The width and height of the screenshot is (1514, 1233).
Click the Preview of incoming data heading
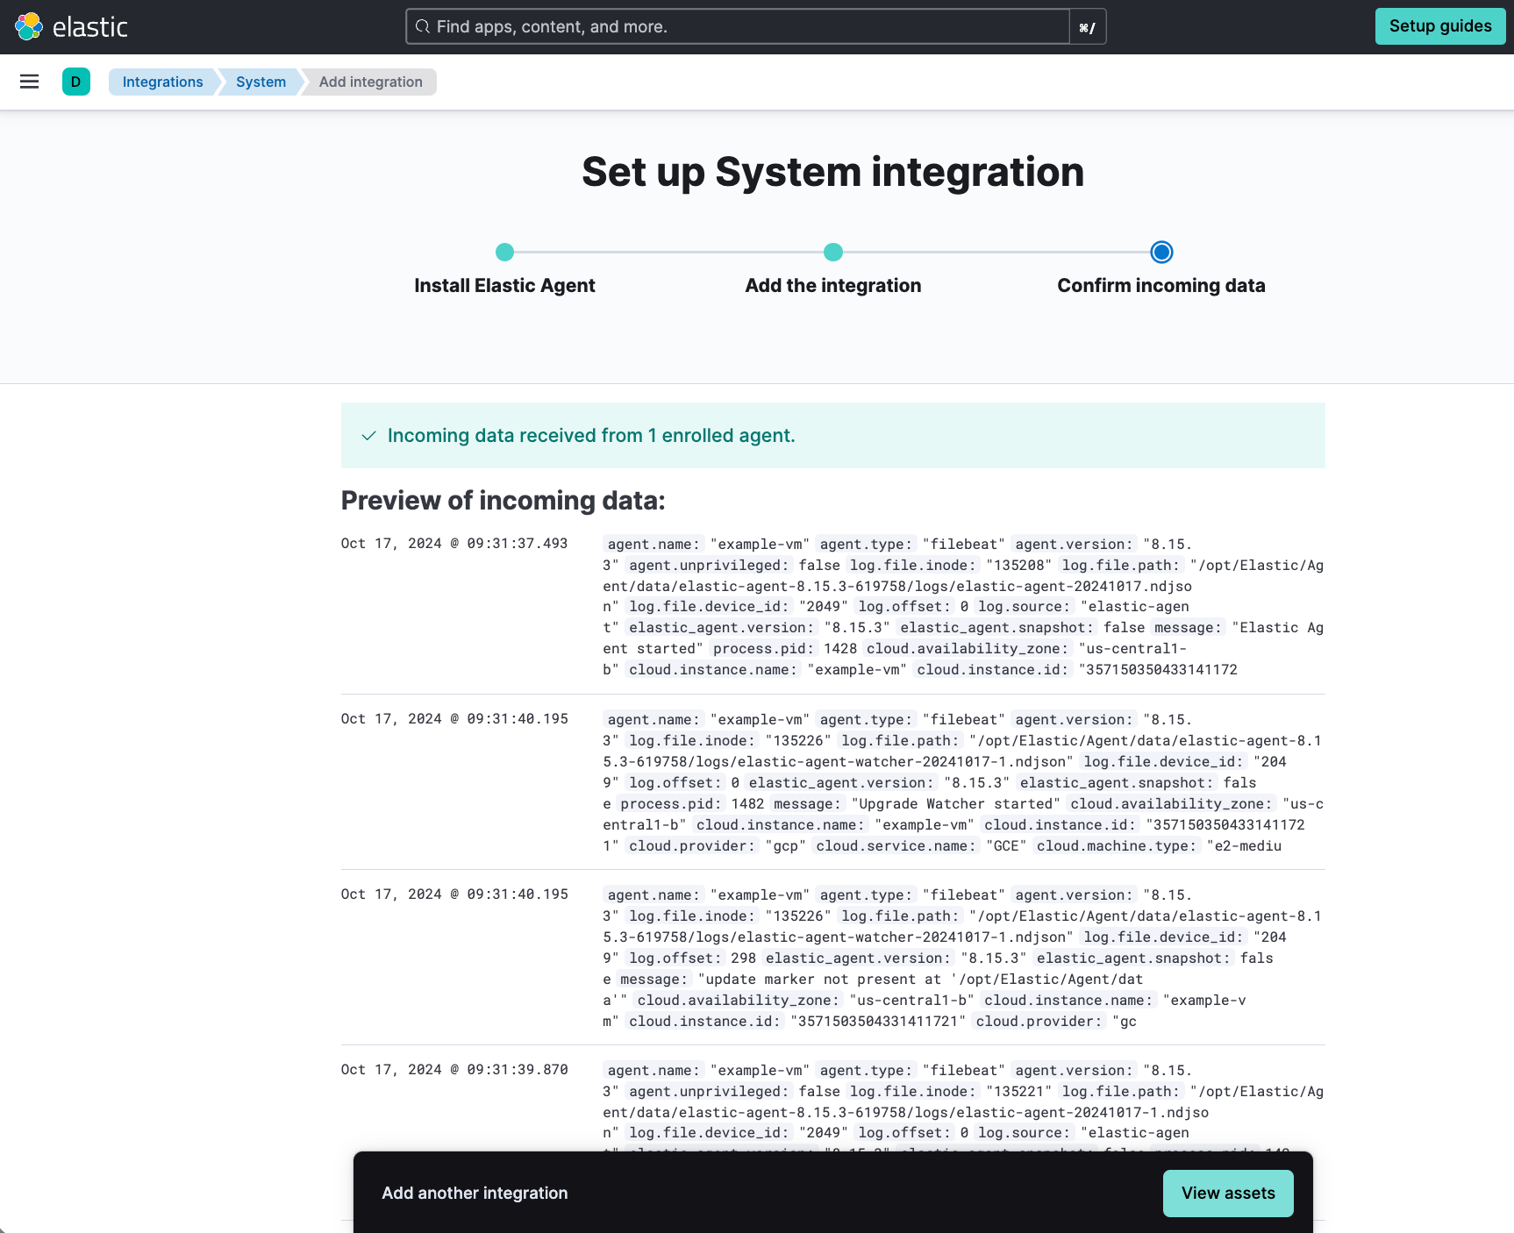tap(503, 501)
